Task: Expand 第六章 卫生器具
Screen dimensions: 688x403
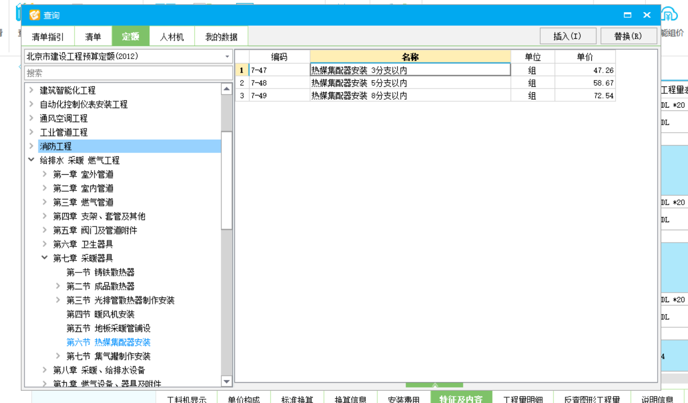Action: click(45, 244)
